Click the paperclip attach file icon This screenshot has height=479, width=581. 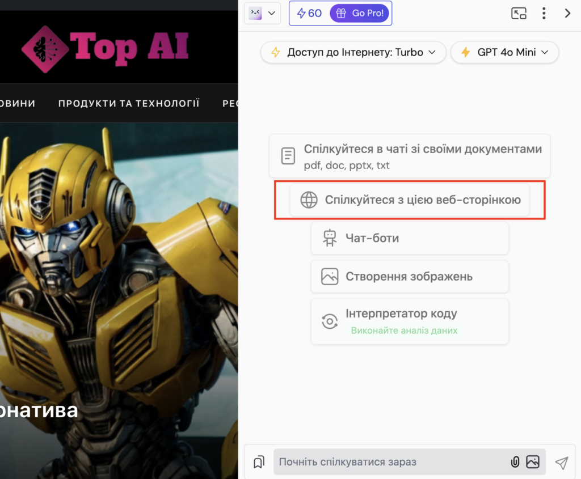click(515, 462)
